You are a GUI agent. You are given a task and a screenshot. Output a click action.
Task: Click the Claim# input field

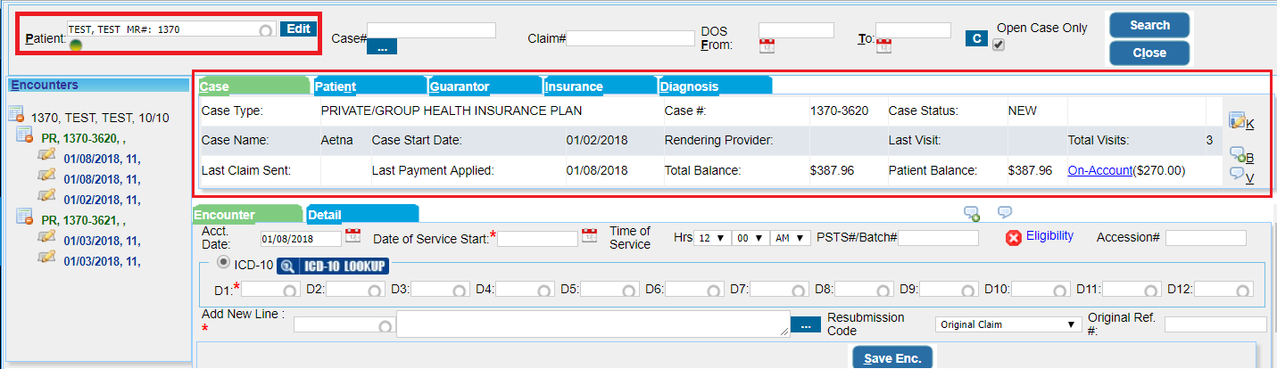(630, 38)
